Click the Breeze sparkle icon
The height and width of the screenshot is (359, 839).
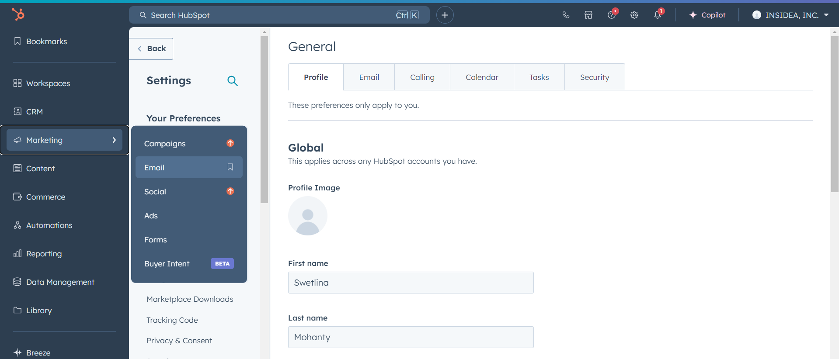(x=17, y=352)
